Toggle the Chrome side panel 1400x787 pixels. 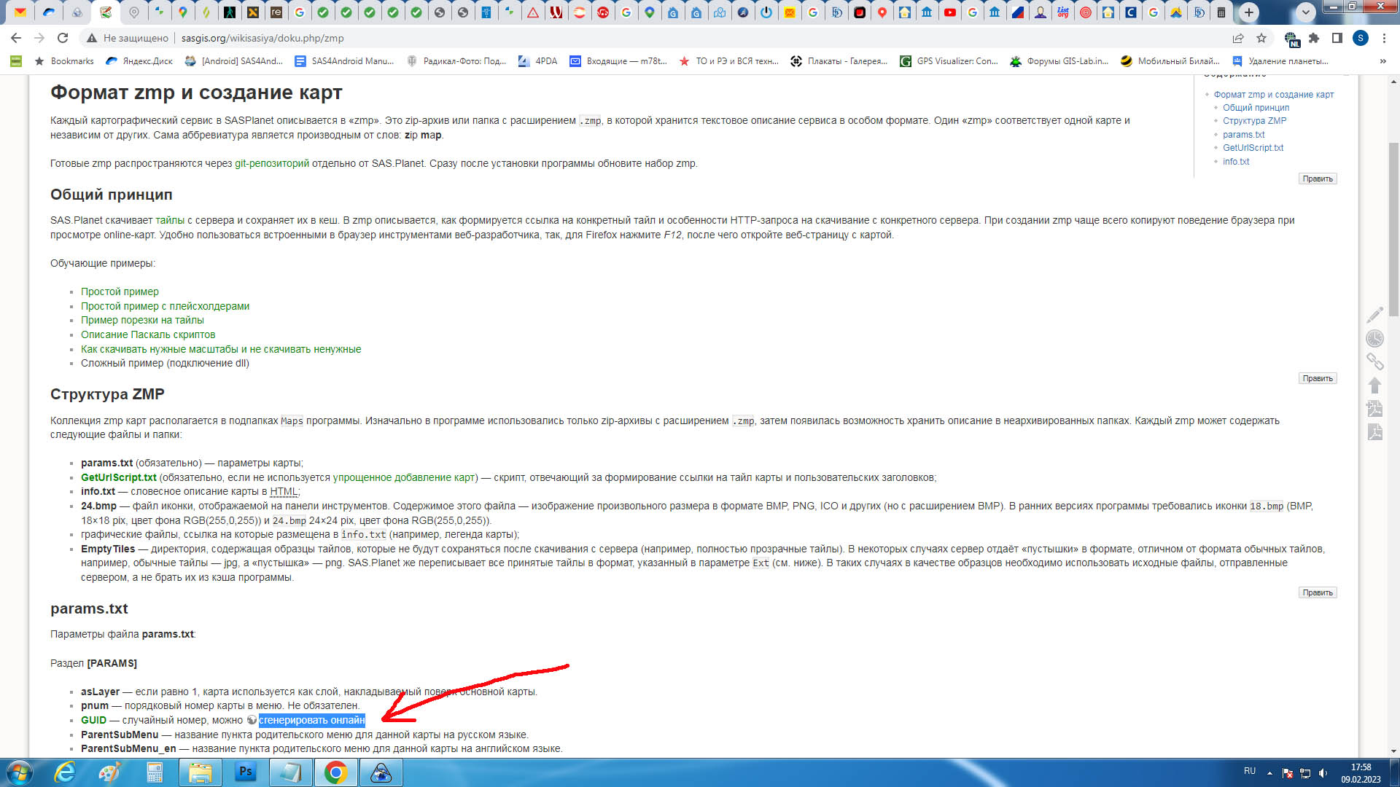click(1337, 38)
